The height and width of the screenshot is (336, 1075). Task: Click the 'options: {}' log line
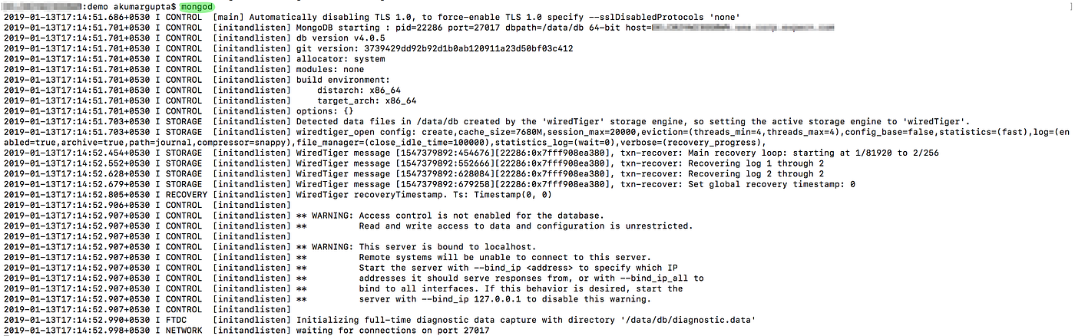(325, 111)
